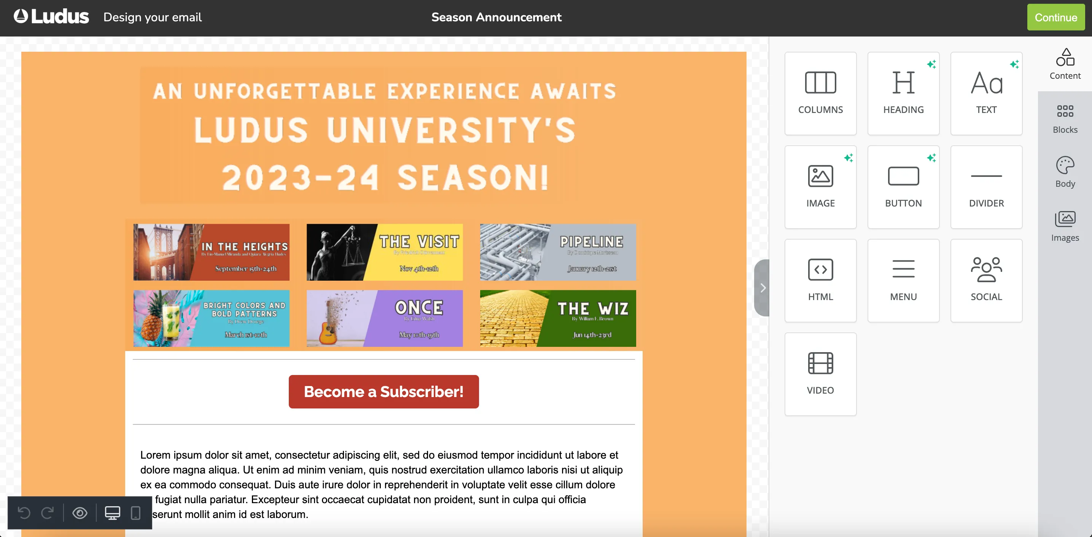Image resolution: width=1092 pixels, height=537 pixels.
Task: Choose the Text content block
Action: (x=986, y=93)
